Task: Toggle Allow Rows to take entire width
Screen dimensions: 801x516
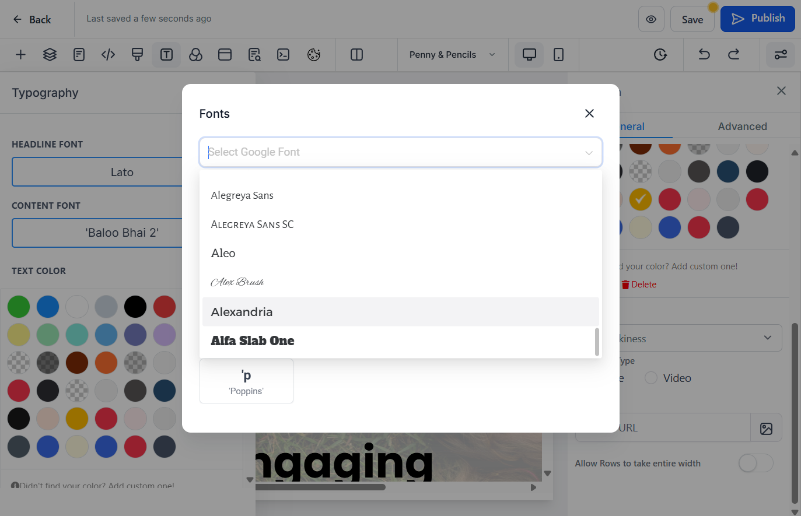Action: pos(755,464)
